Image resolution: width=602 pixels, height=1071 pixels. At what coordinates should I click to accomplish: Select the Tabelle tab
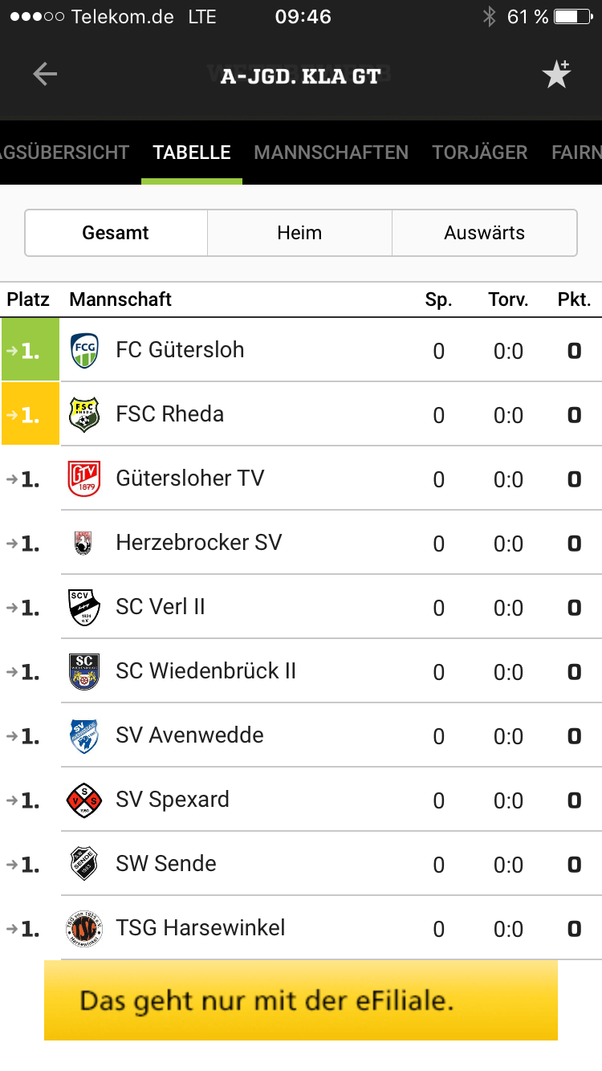(x=192, y=153)
